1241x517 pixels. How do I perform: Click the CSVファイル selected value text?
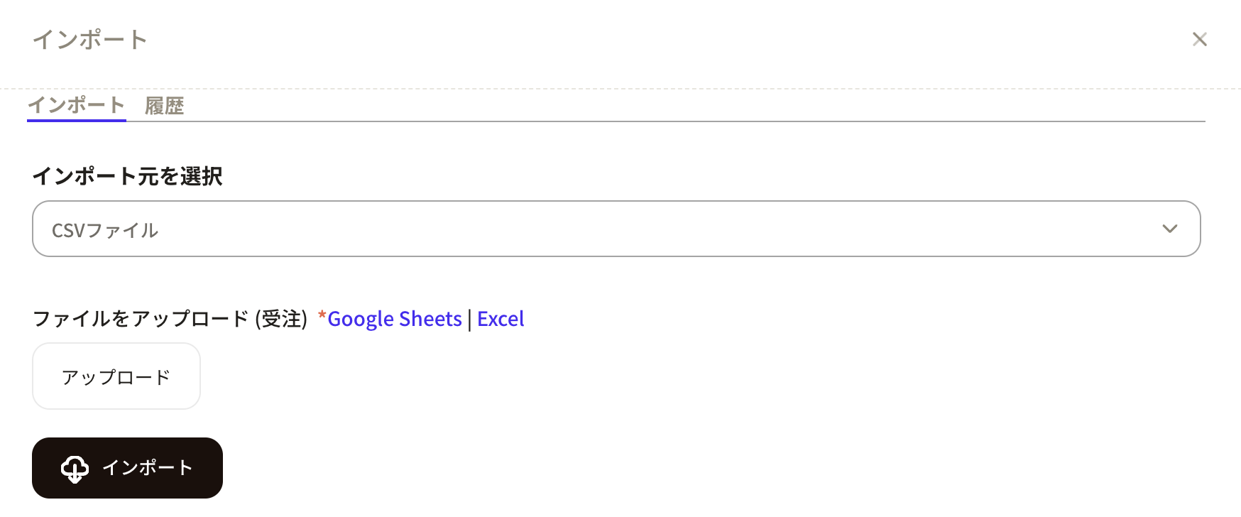click(105, 230)
